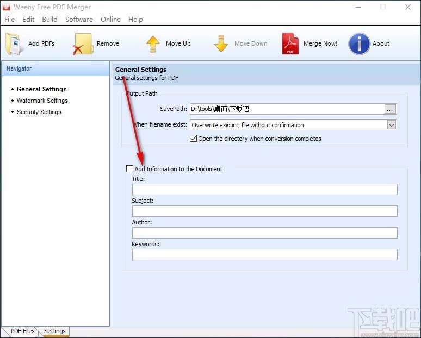421x338 pixels.
Task: Open the Edit menu
Action: [28, 20]
